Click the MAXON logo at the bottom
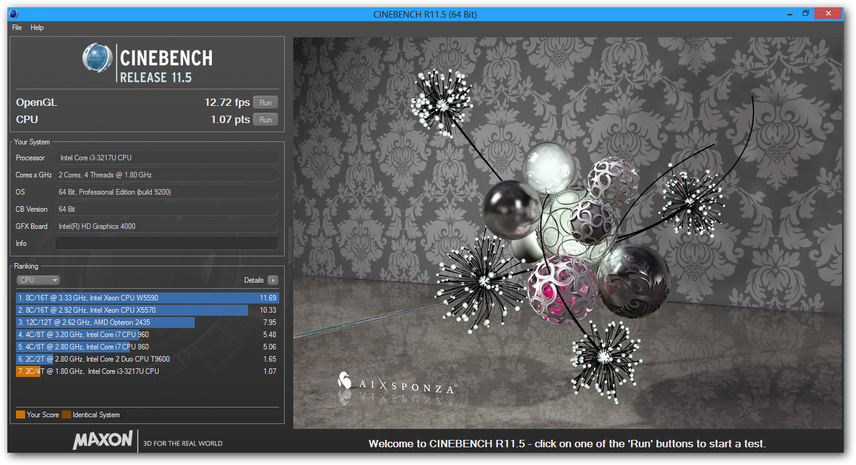This screenshot has width=856, height=465. coord(103,440)
